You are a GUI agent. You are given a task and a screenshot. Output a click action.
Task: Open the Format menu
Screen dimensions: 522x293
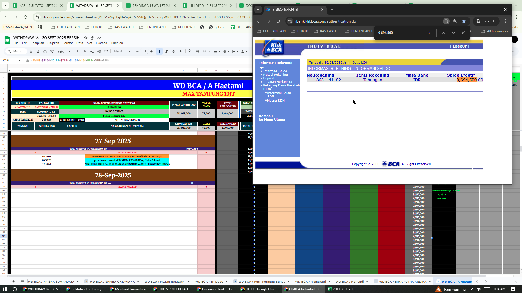point(68,43)
